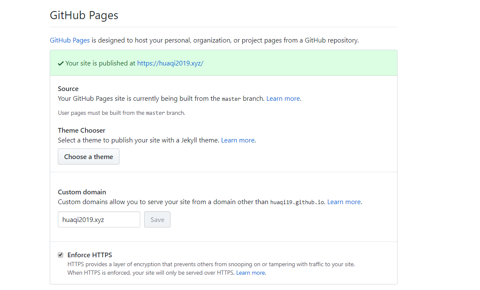Click the Source section heading
Image resolution: width=480 pixels, height=290 pixels.
tap(68, 89)
